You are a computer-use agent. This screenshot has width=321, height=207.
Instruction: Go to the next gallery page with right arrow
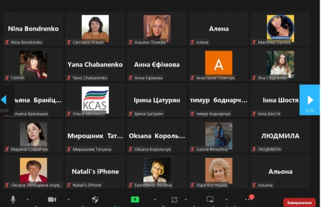pyautogui.click(x=309, y=100)
